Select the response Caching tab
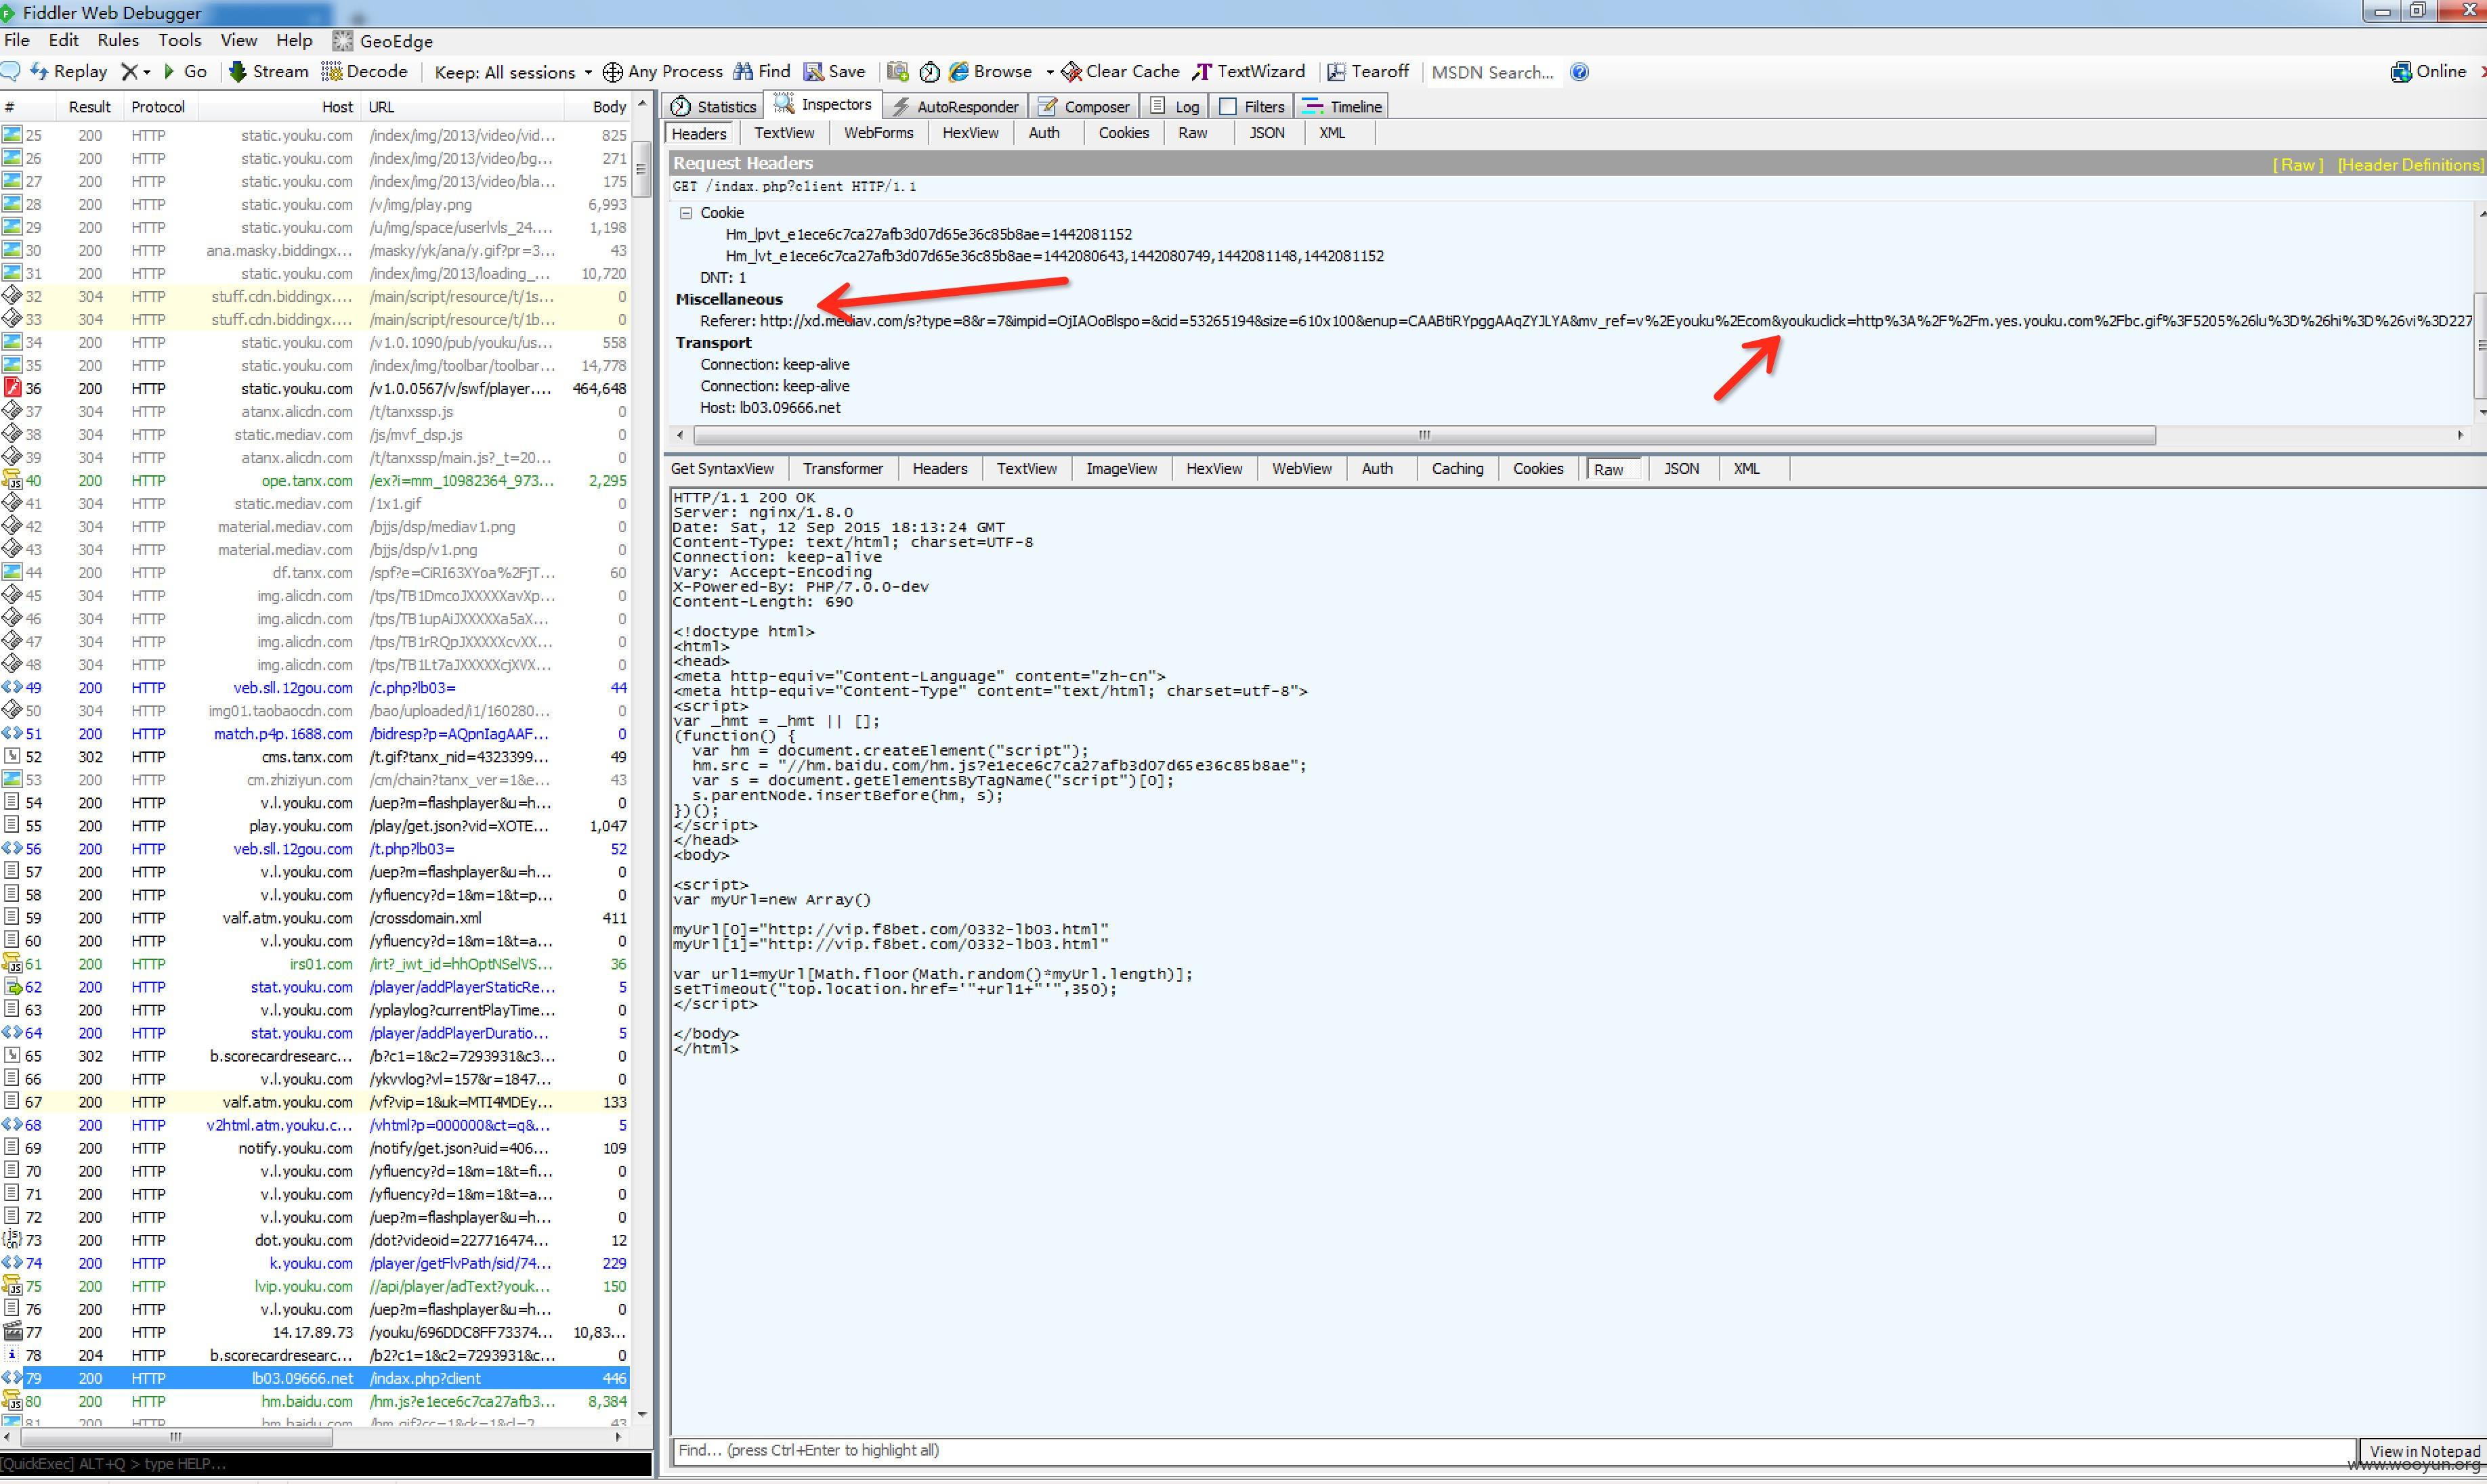Screen dimensions: 2487x1484 [1457, 469]
